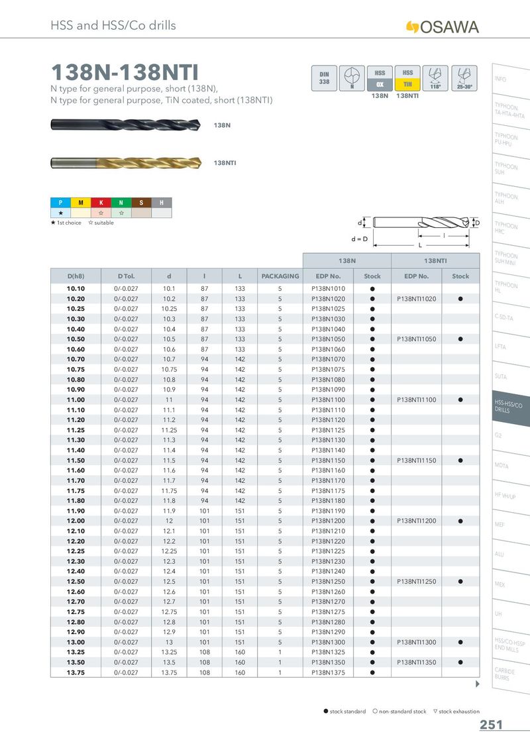Screen dimensions: 530x750
Task: Click EDP number P138NTI1100
Action: click(416, 400)
